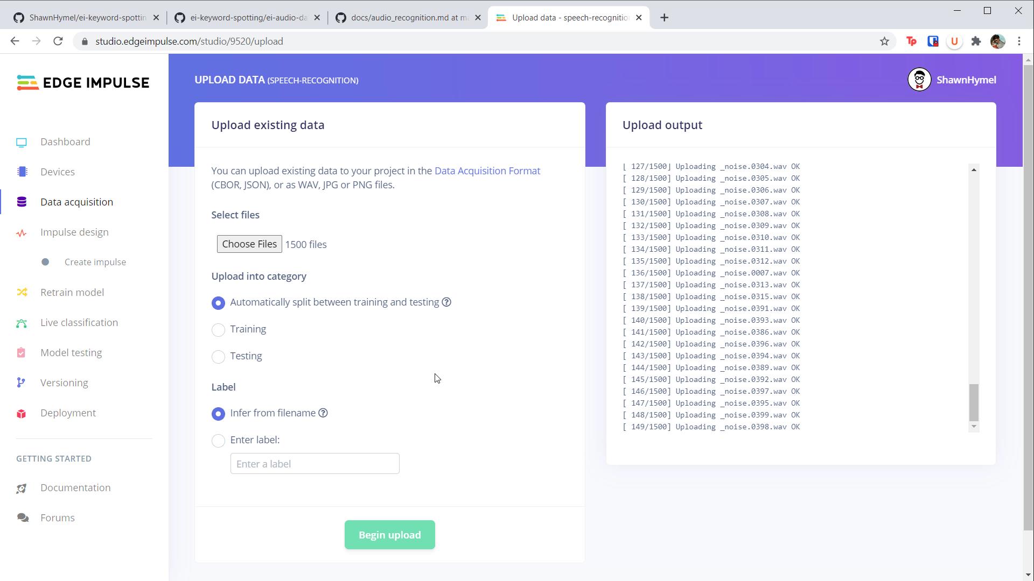Select automatically split between training and testing
Image resolution: width=1034 pixels, height=581 pixels.
[x=219, y=302]
